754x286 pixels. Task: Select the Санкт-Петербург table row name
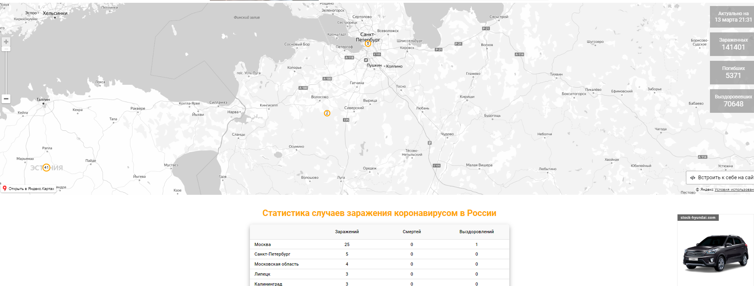click(272, 254)
